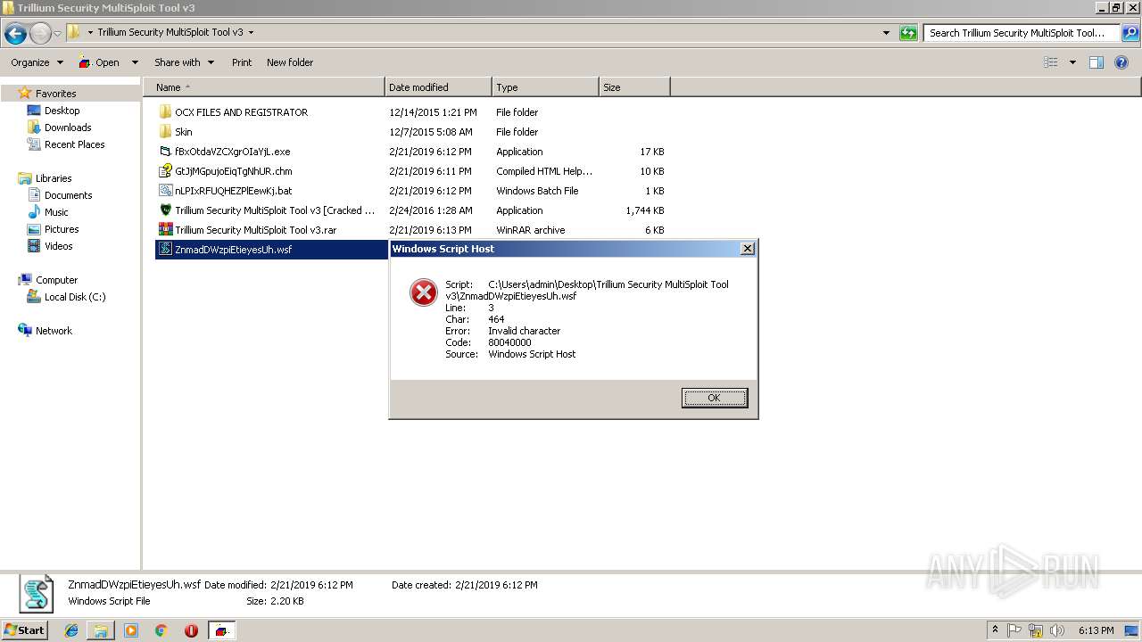Image resolution: width=1142 pixels, height=642 pixels.
Task: Close the Windows Script Host error dialog
Action: (x=748, y=249)
